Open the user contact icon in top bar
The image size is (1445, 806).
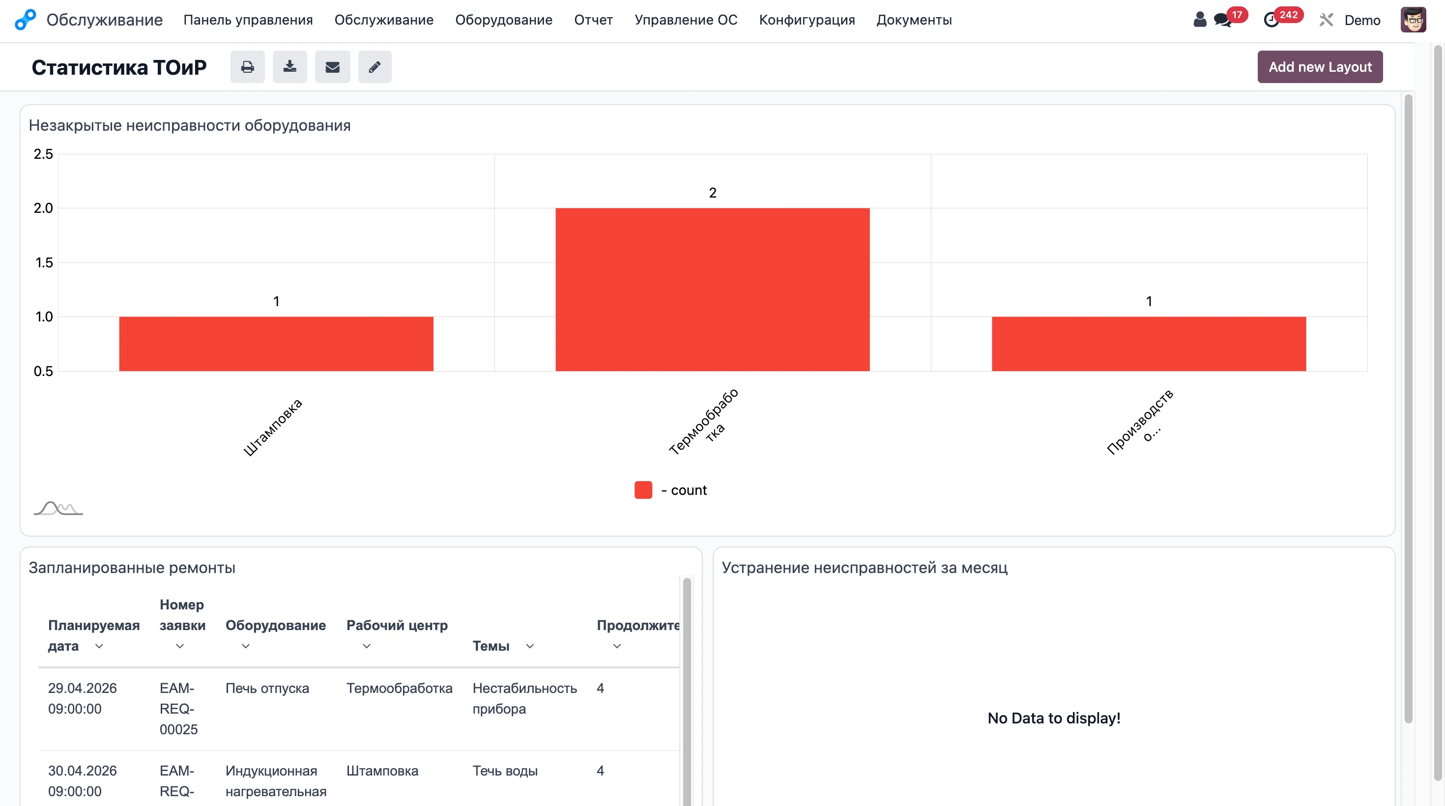click(1199, 20)
